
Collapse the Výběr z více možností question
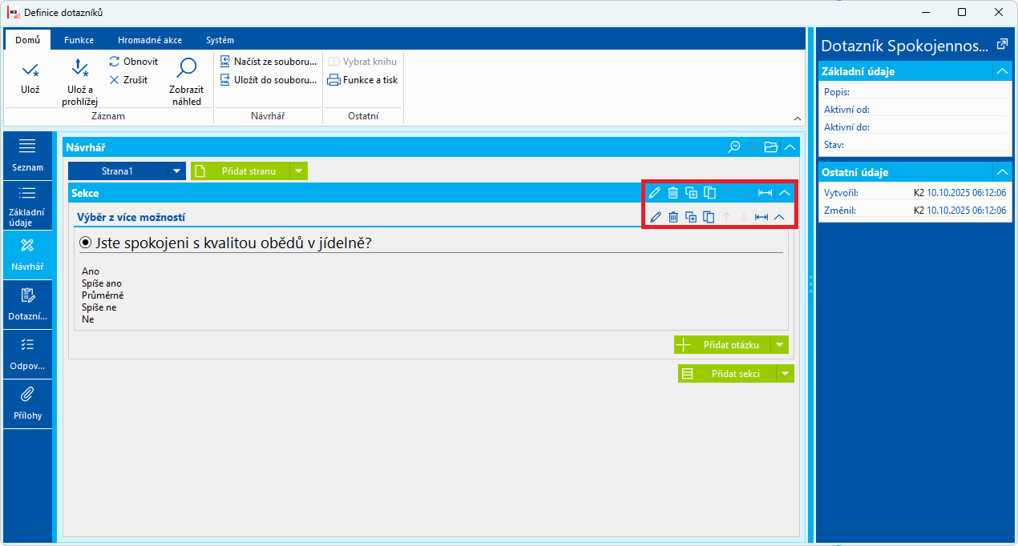coord(778,217)
